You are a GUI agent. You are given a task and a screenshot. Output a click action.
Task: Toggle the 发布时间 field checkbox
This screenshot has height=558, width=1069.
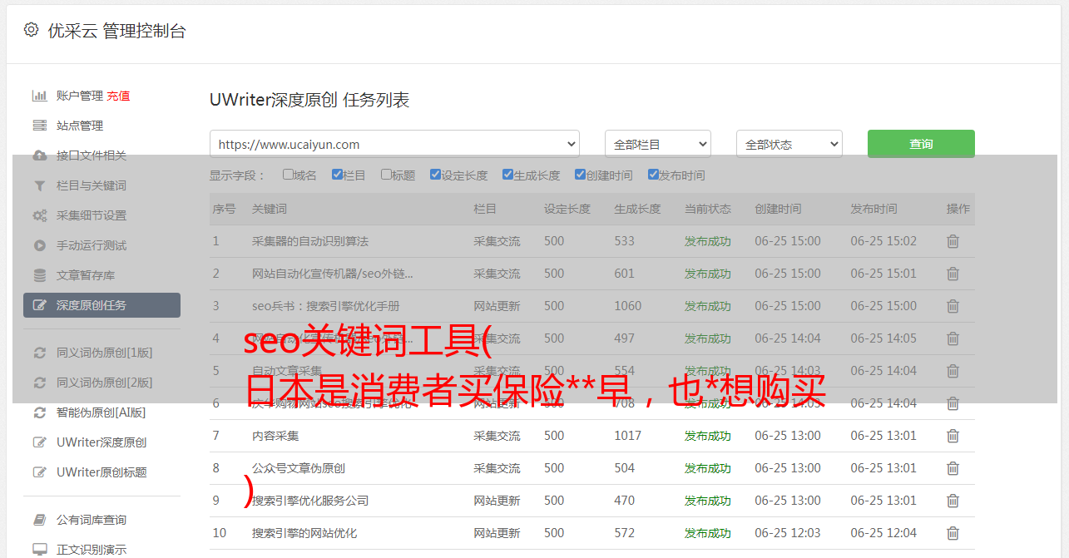653,175
